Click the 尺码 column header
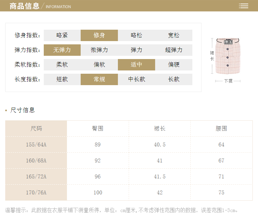Screen dimensions: 258x213 (x=36, y=129)
